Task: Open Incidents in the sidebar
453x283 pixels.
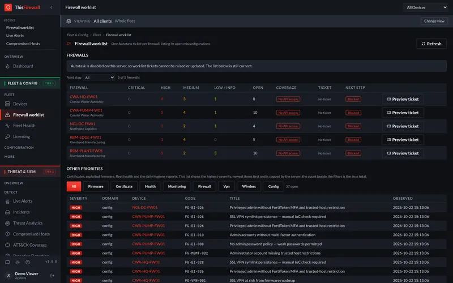Action: click(22, 212)
